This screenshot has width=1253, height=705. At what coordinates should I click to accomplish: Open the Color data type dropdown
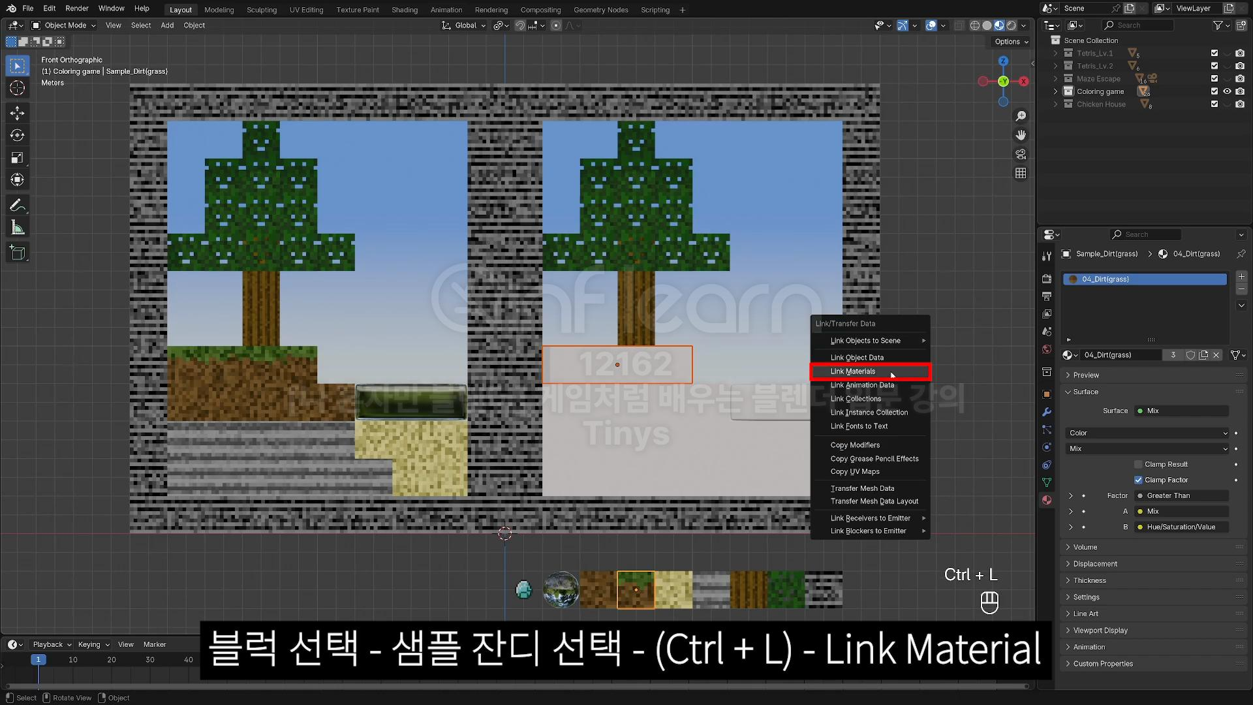[1148, 433]
